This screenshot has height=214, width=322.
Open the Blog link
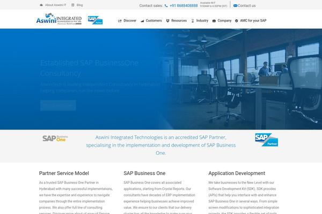click(x=79, y=5)
